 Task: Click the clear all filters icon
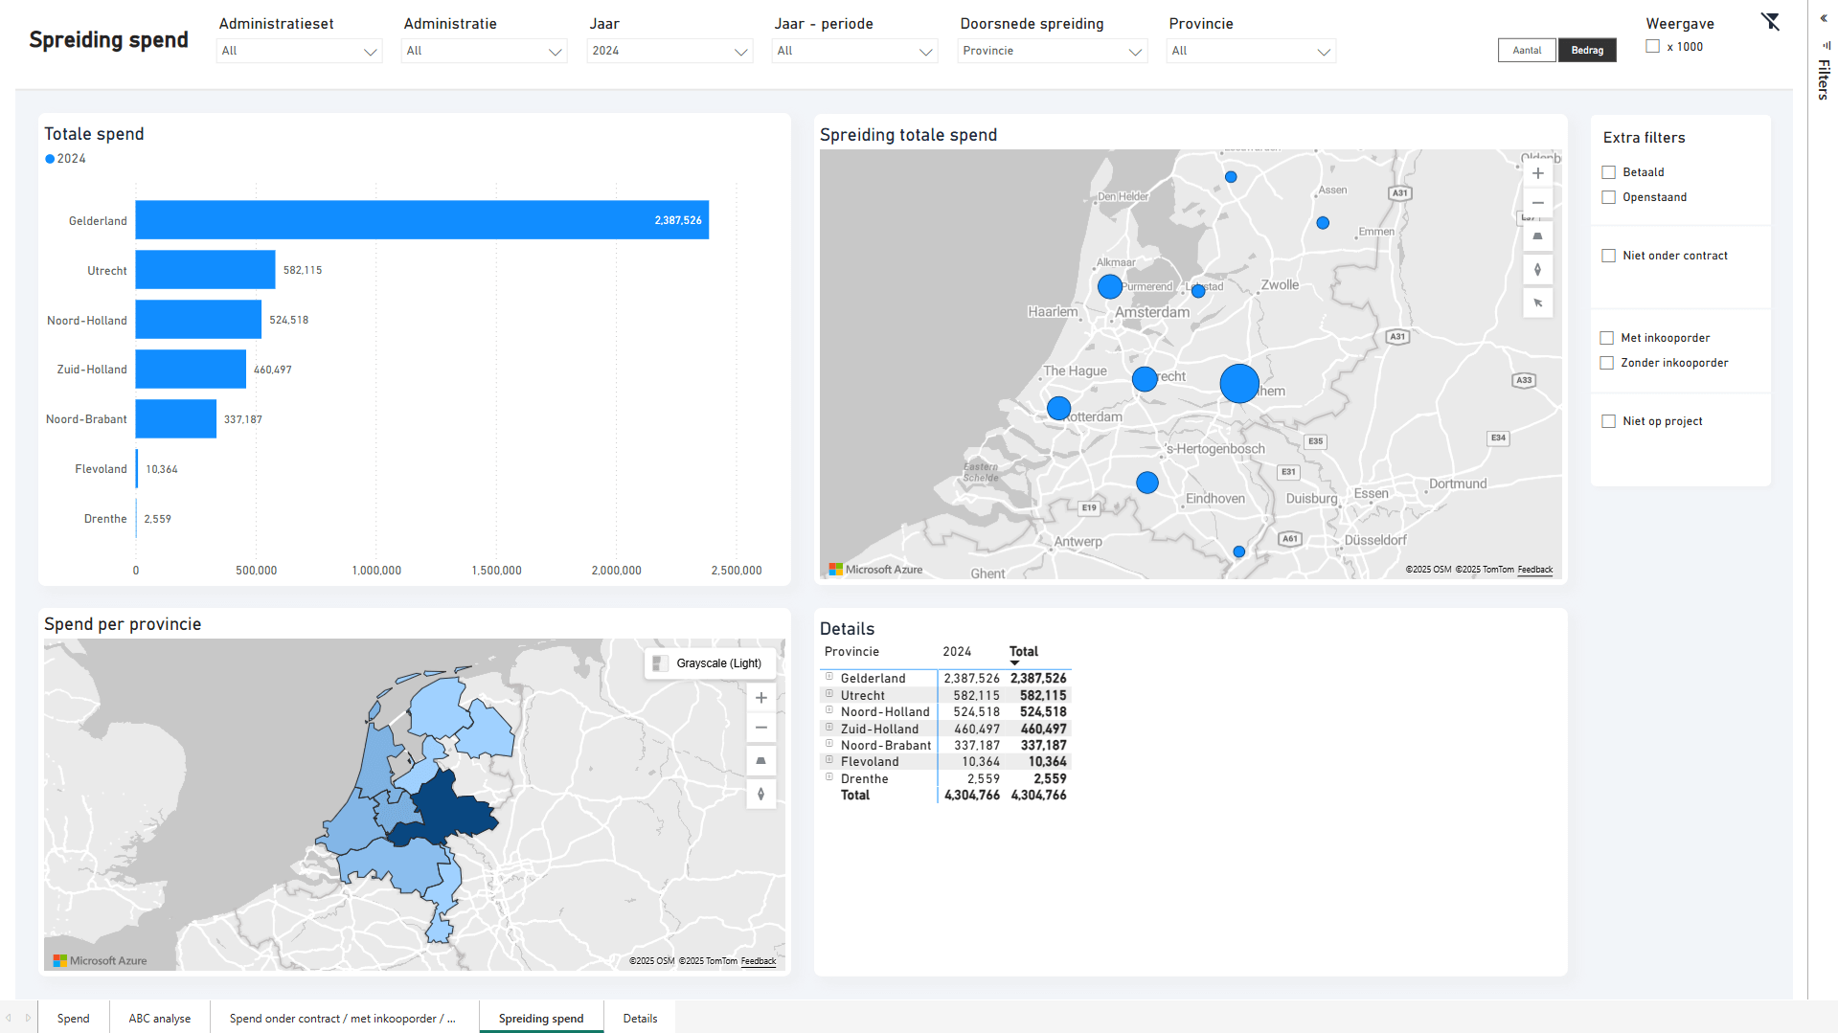[x=1770, y=22]
